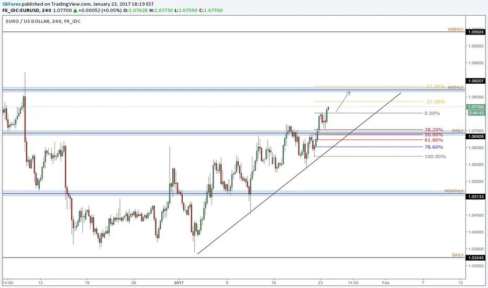The width and height of the screenshot is (488, 288).
Task: Click the 100.00% Fibonacci level label
Action: pyautogui.click(x=435, y=156)
